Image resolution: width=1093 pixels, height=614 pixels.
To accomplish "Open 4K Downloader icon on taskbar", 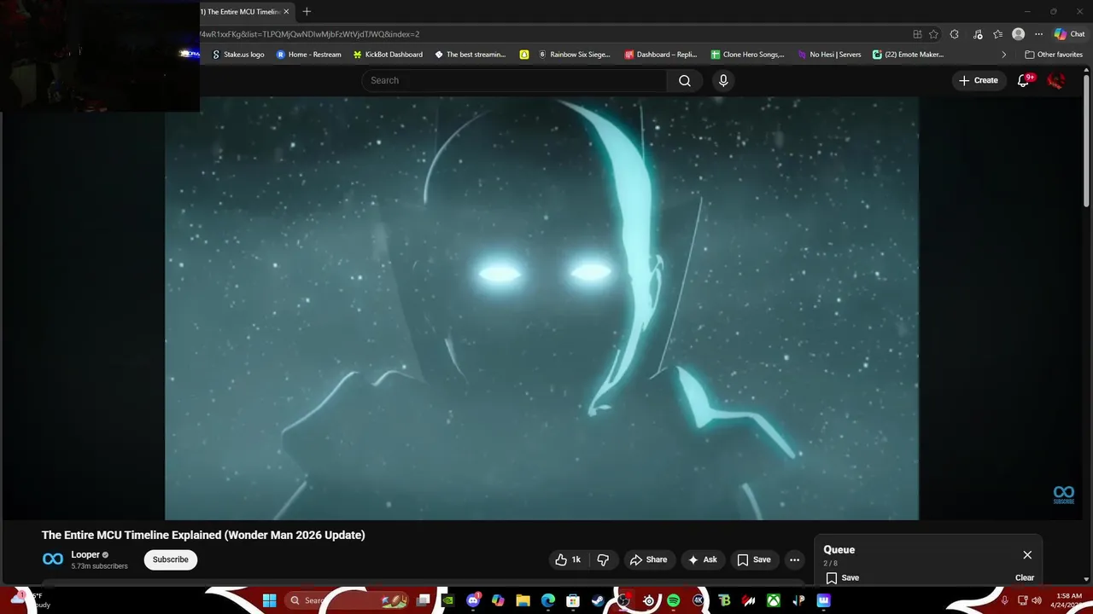I will tap(698, 600).
